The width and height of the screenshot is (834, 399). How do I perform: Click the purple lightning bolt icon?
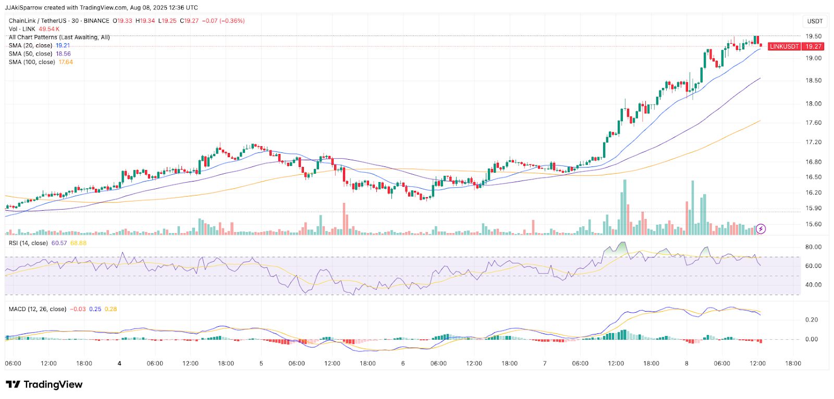(761, 229)
